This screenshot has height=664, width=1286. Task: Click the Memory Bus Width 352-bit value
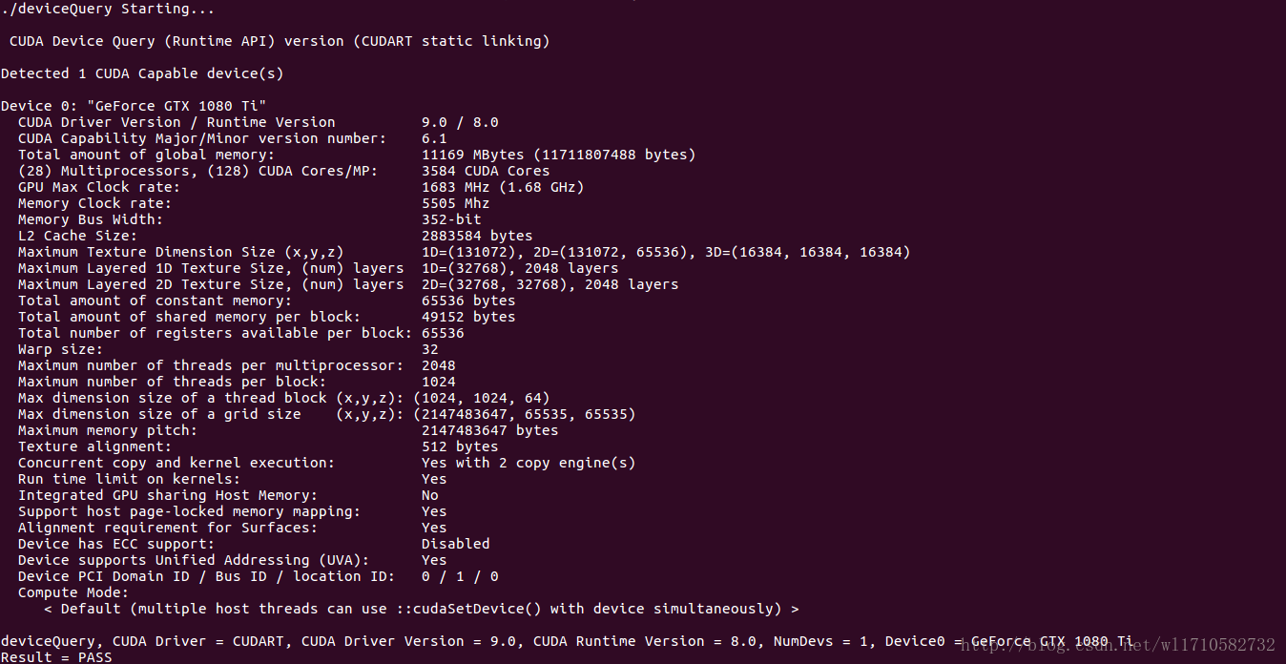click(x=451, y=219)
